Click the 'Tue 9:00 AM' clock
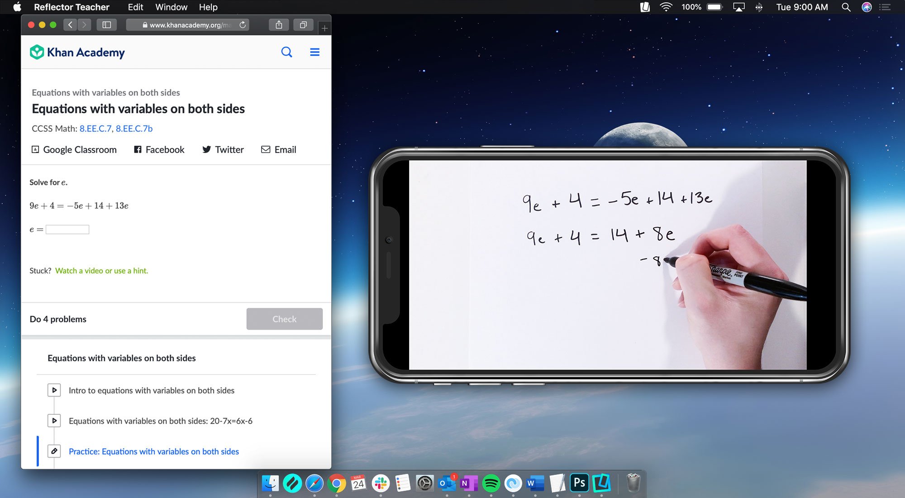 point(802,7)
